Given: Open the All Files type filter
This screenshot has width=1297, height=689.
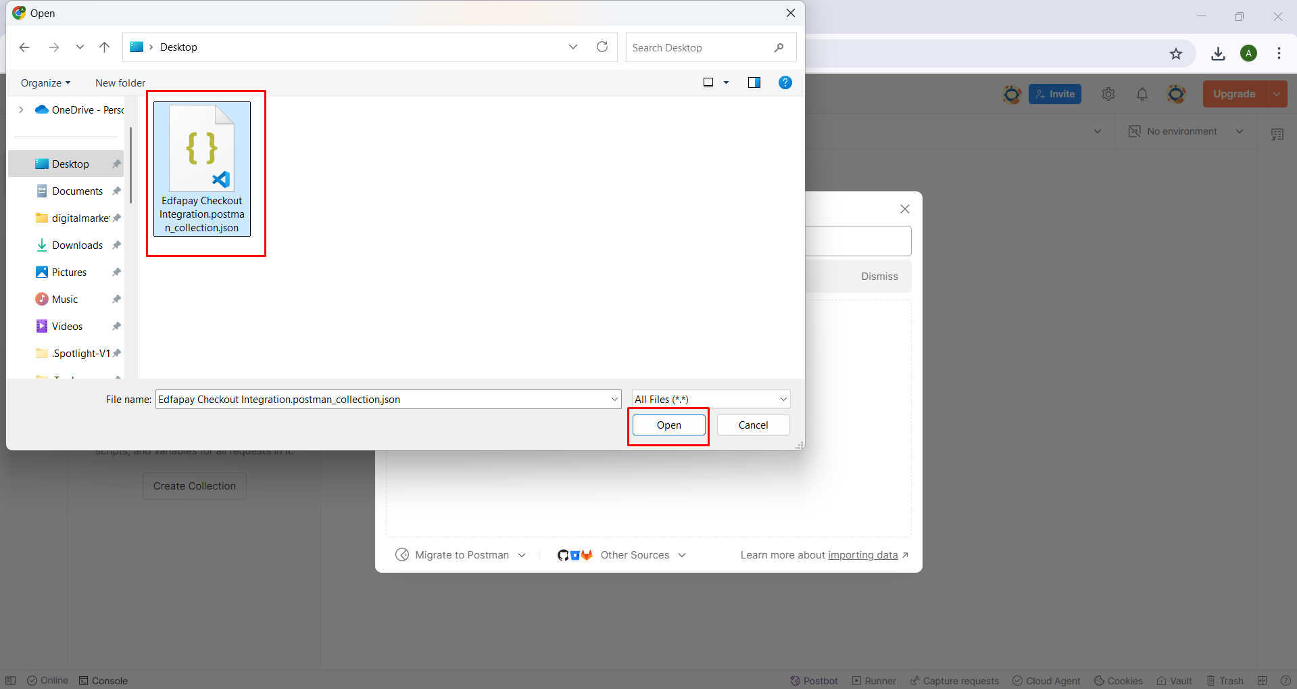Looking at the screenshot, I should pyautogui.click(x=711, y=400).
